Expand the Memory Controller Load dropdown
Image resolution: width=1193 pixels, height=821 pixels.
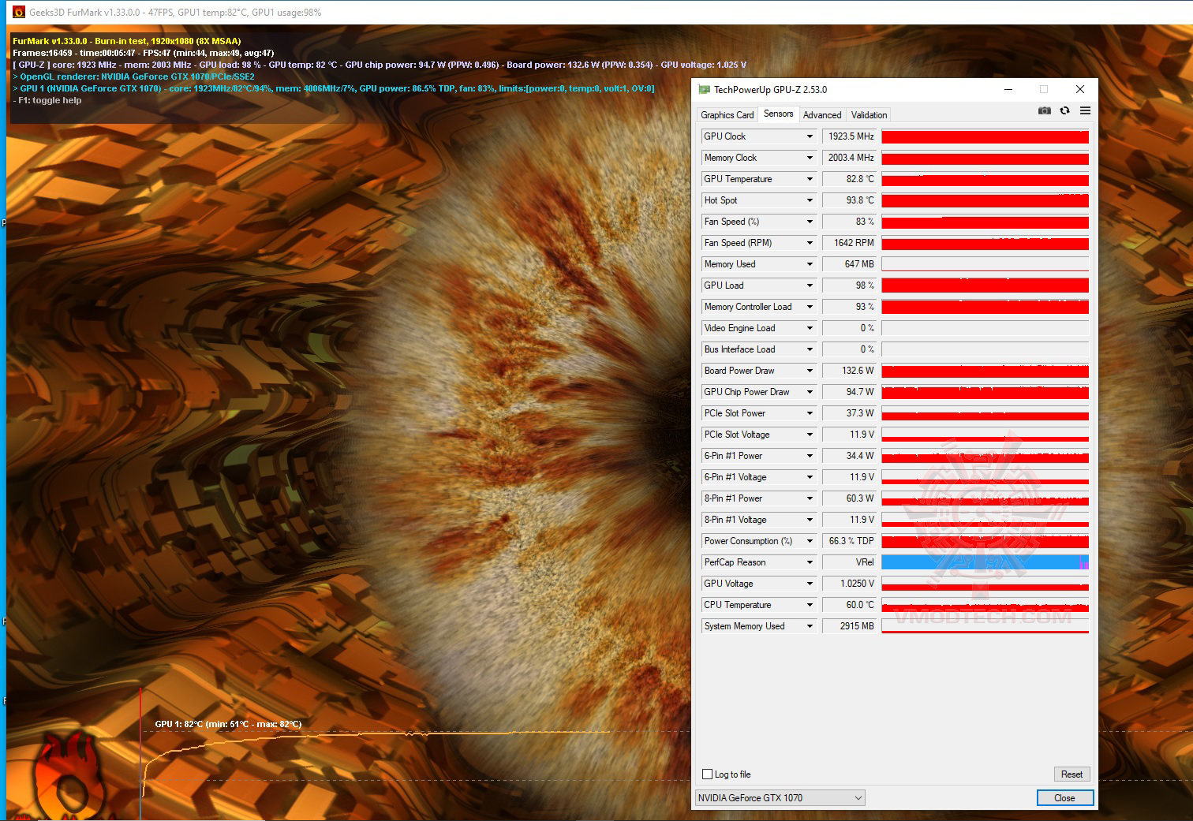tap(810, 308)
